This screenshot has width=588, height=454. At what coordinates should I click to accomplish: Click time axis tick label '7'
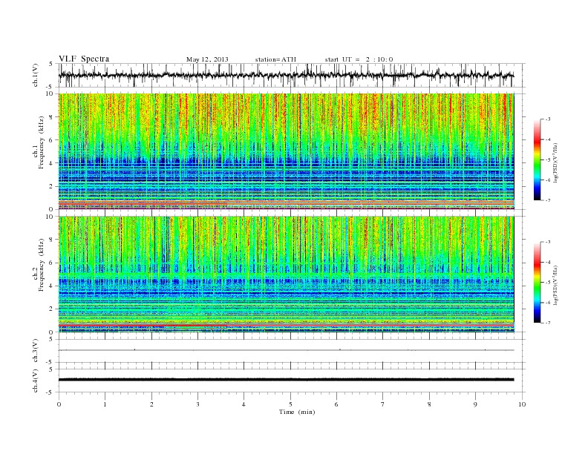click(383, 404)
